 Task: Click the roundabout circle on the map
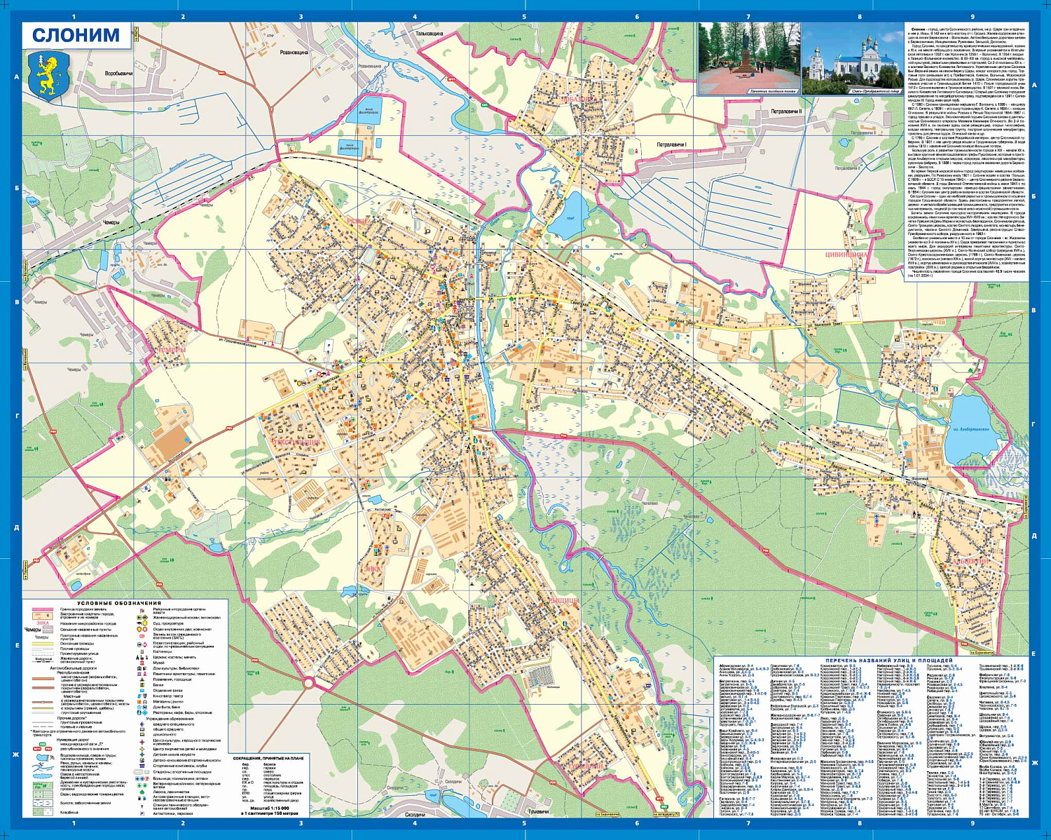308,683
